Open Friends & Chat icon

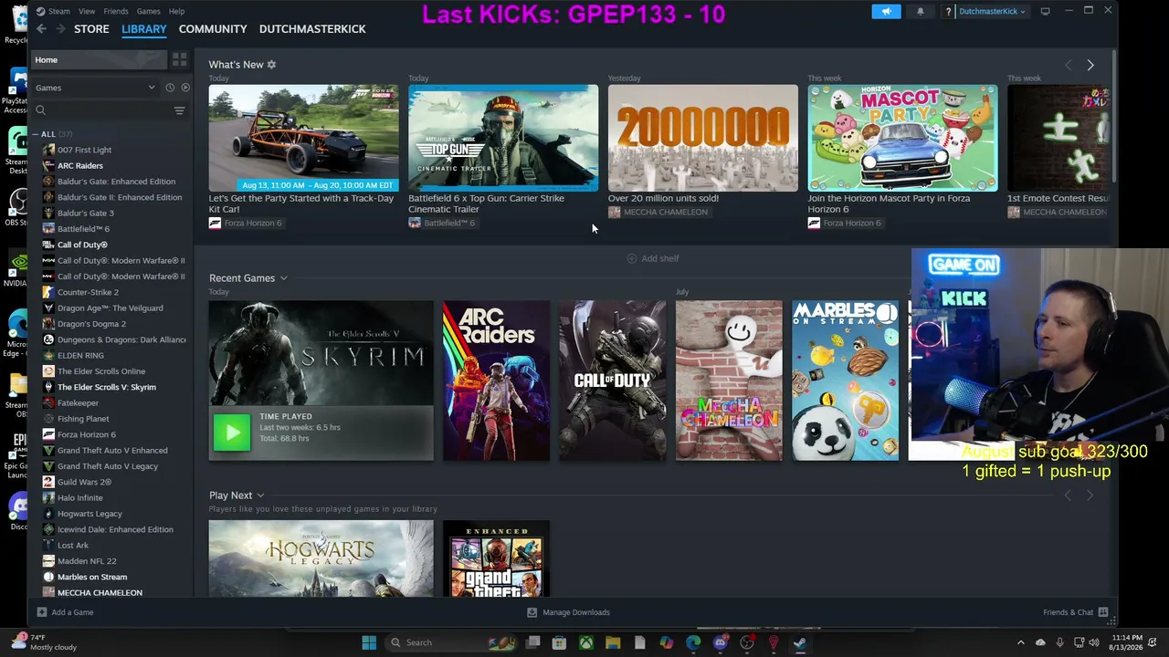tap(1103, 612)
